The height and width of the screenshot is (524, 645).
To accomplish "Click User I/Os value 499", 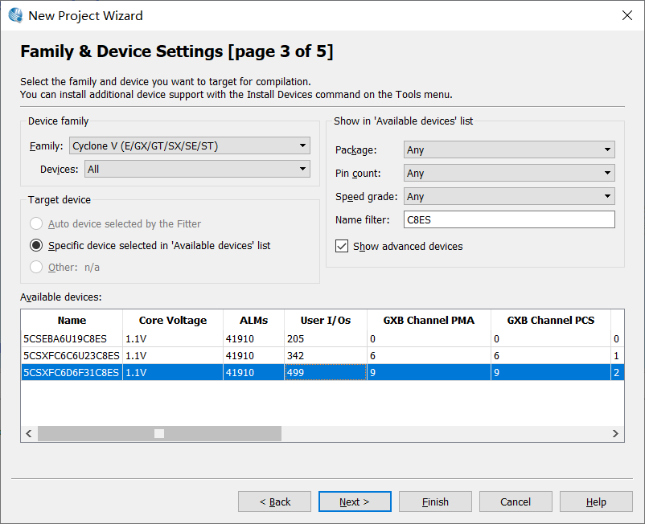I will click(x=326, y=372).
